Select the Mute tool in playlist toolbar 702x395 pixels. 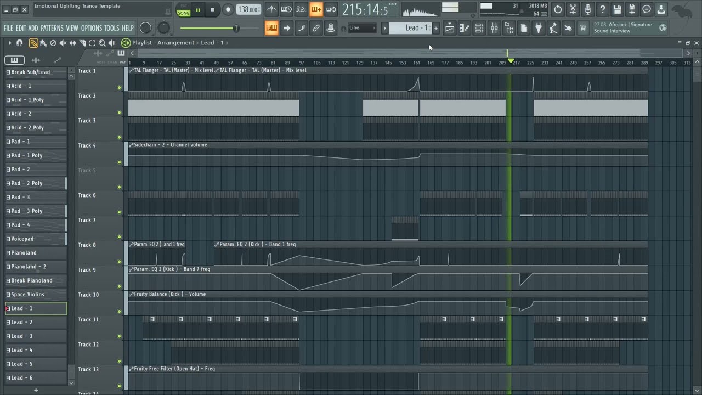(x=63, y=43)
